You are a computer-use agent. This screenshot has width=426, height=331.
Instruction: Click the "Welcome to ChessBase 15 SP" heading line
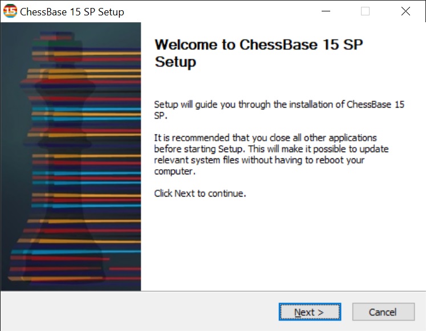[258, 45]
